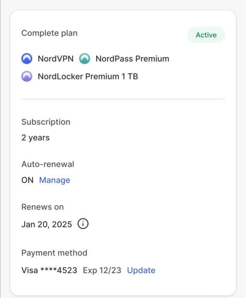
Task: Select NordLocker Premium 1 TB text
Action: [88, 77]
